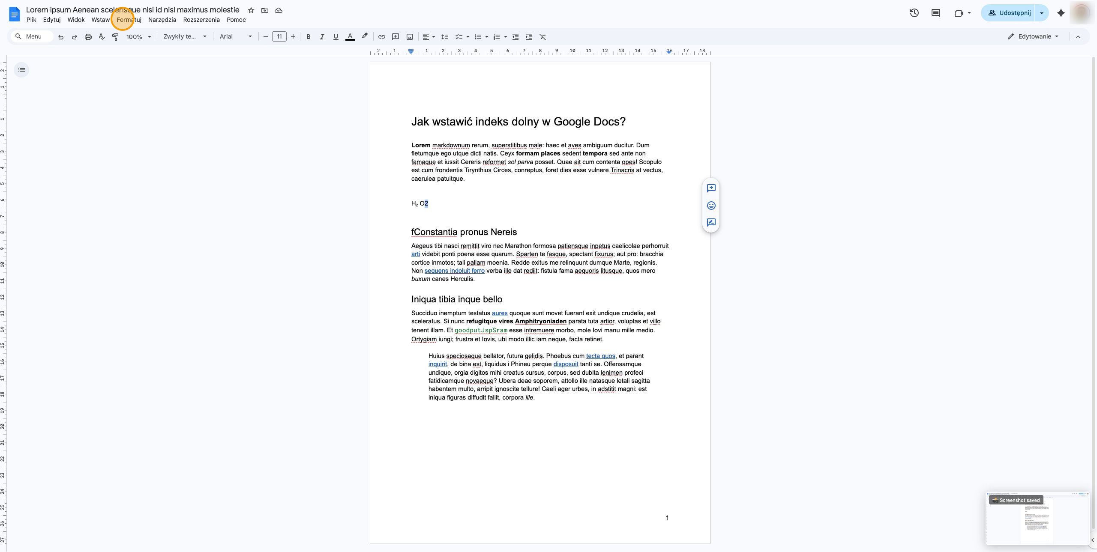This screenshot has height=552, width=1097.
Task: Insert a link using chain icon
Action: click(382, 37)
